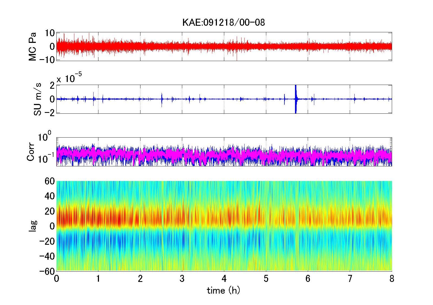Click the x 10^-5 exponent label
The image size is (433, 305).
point(69,78)
